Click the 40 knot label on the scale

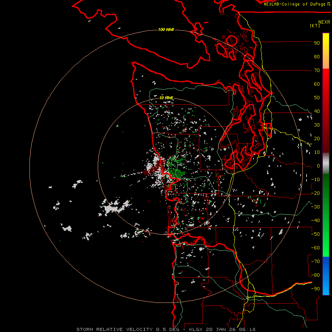tap(317, 111)
